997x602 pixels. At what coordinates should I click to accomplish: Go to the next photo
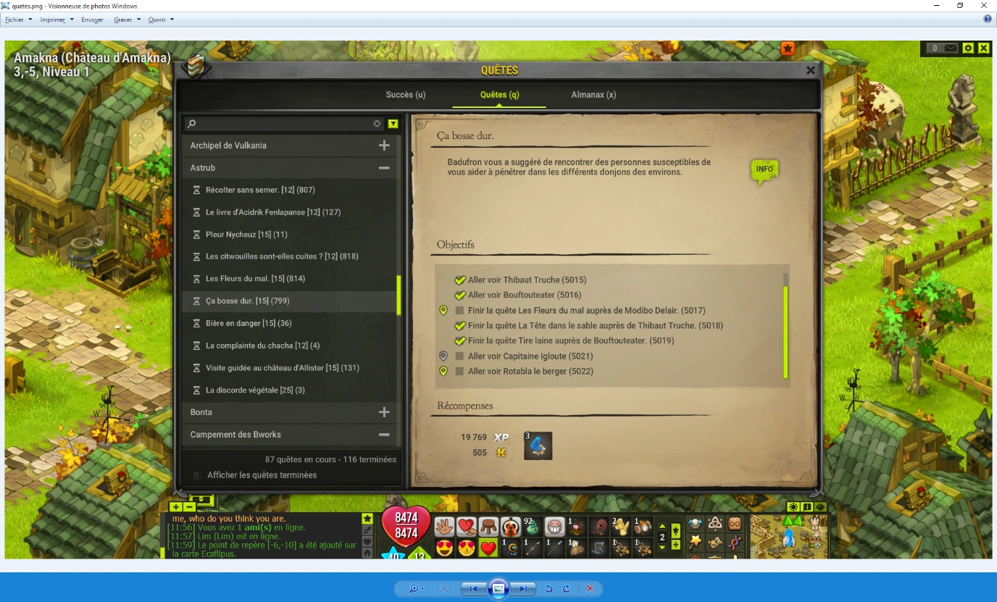click(x=523, y=589)
